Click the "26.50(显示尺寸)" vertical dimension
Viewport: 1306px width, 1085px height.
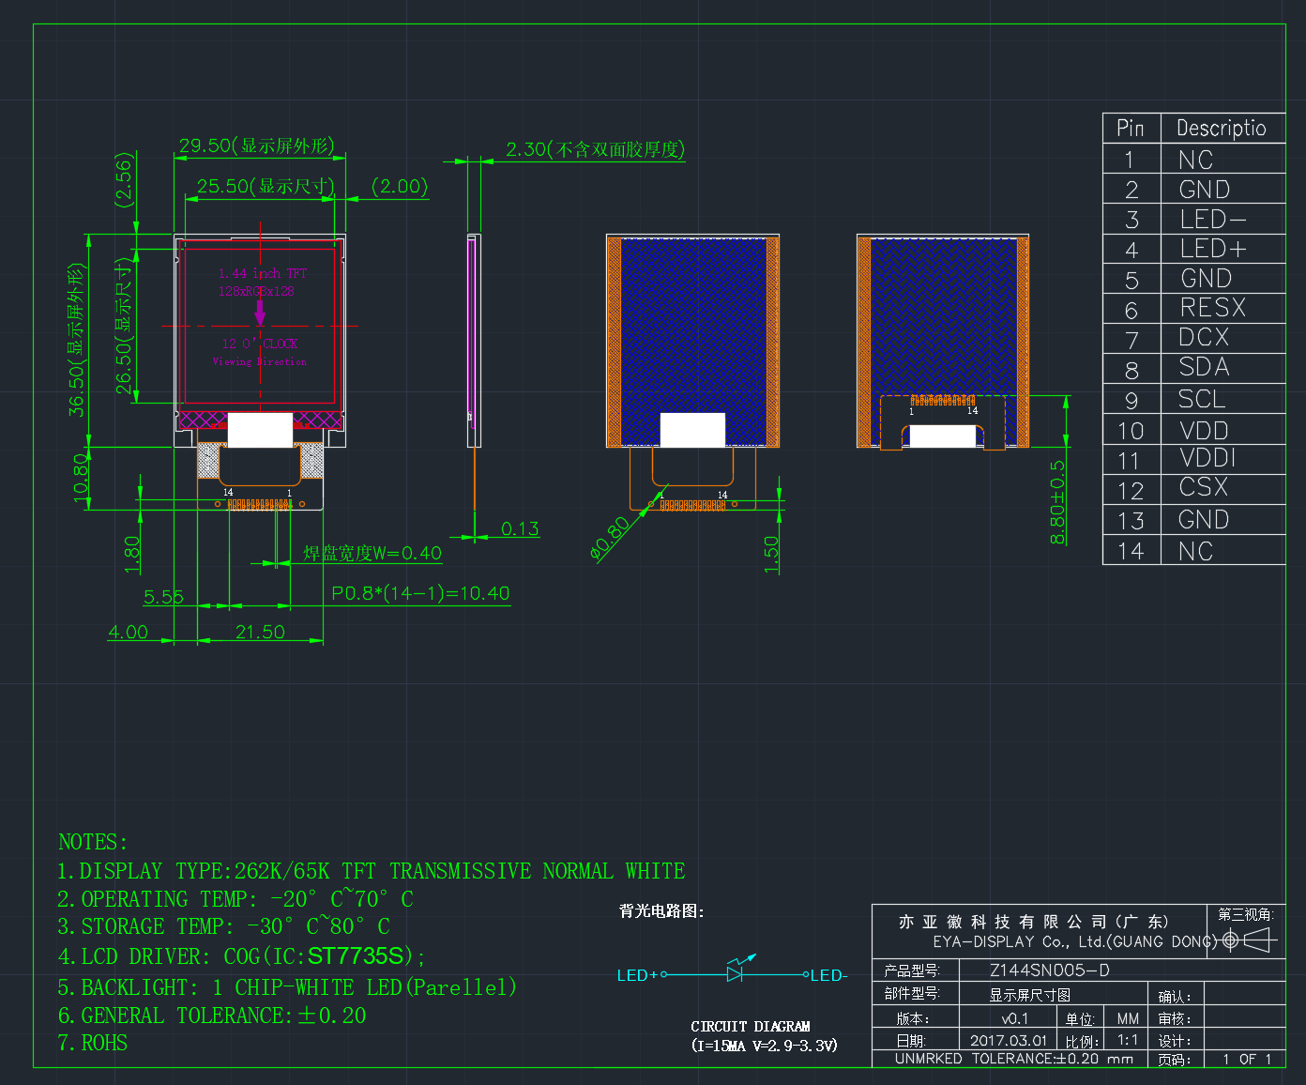coord(124,326)
